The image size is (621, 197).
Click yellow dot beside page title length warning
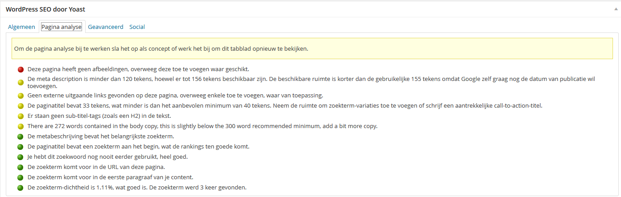(21, 106)
